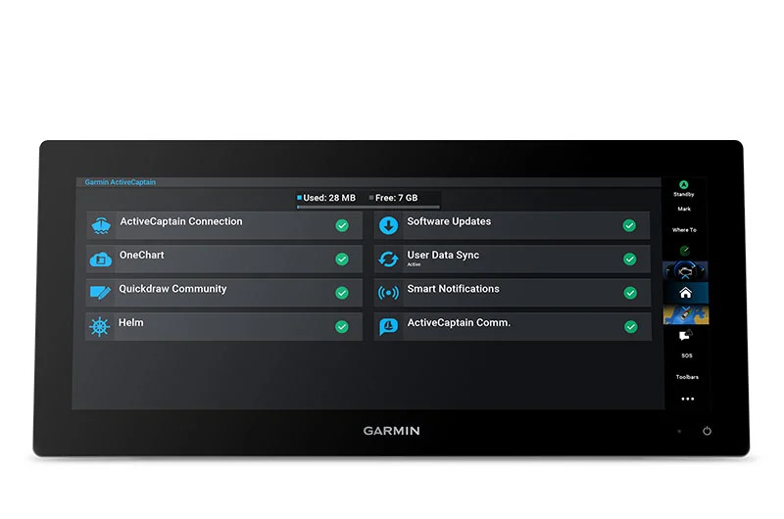Open Quickdraw Community pencil icon
This screenshot has width=784, height=519.
click(100, 293)
